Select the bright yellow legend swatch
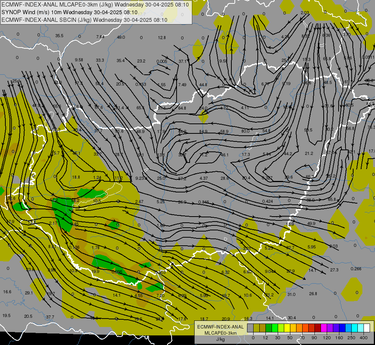The image size is (375, 345). 287,328
